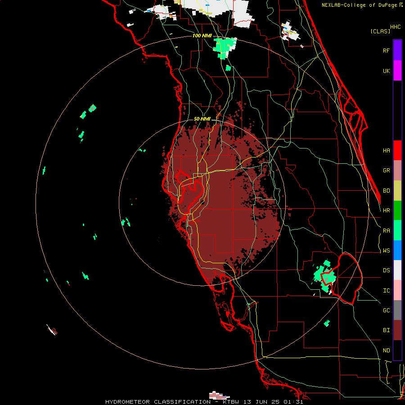Click the IC legend label

pyautogui.click(x=386, y=291)
